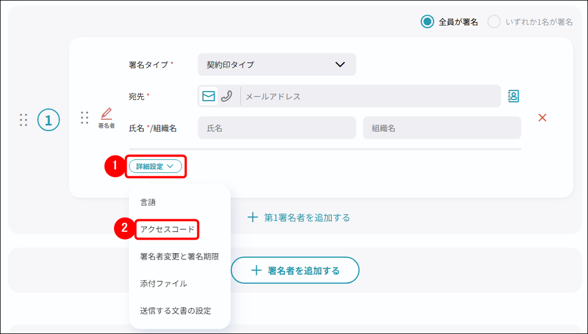Select the 全員が署名 radio option
The height and width of the screenshot is (334, 588).
click(427, 22)
